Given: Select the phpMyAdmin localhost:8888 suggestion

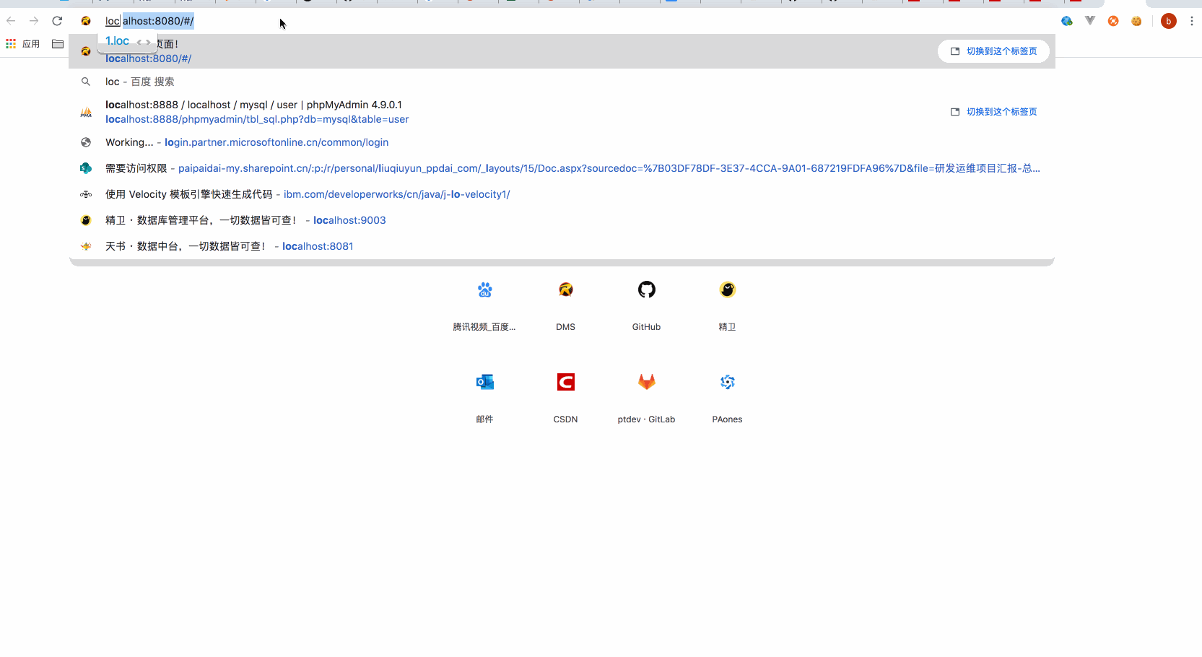Looking at the screenshot, I should (562, 112).
